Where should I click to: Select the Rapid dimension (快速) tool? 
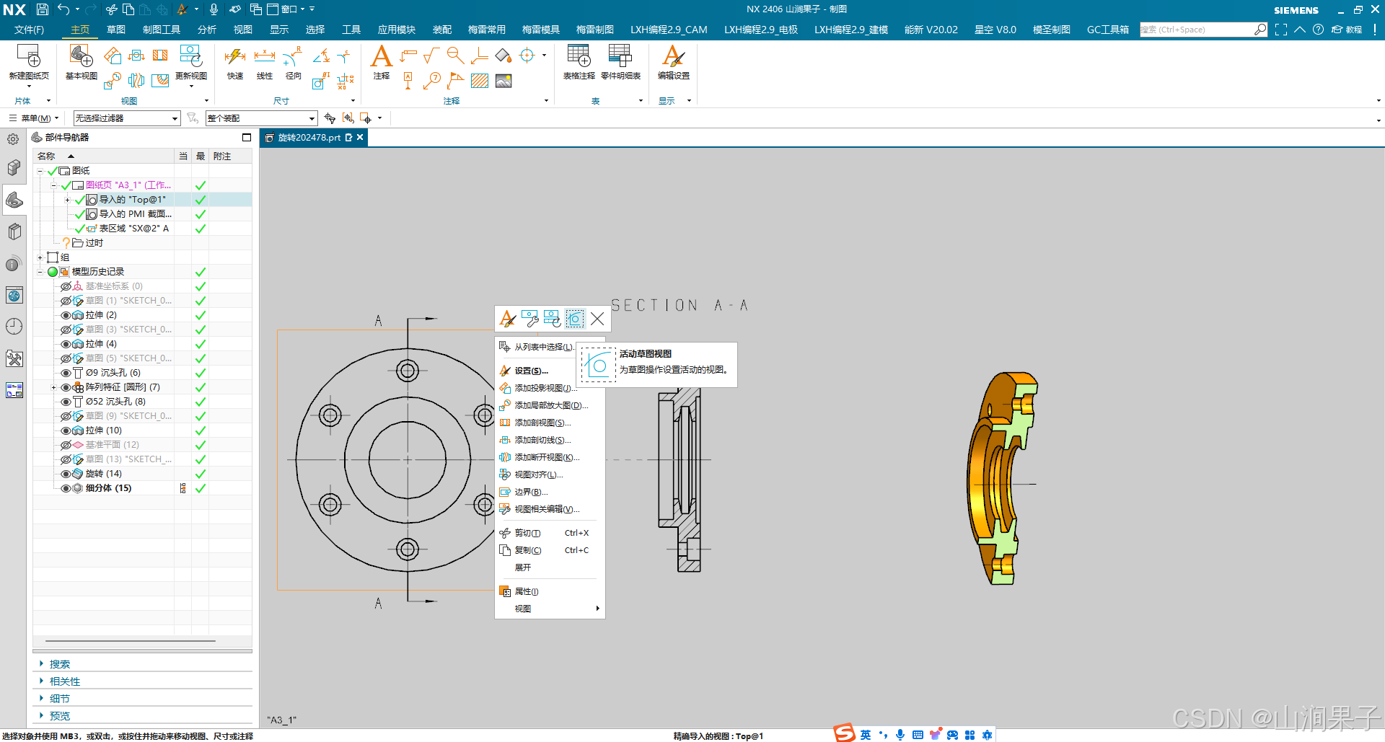click(x=235, y=56)
